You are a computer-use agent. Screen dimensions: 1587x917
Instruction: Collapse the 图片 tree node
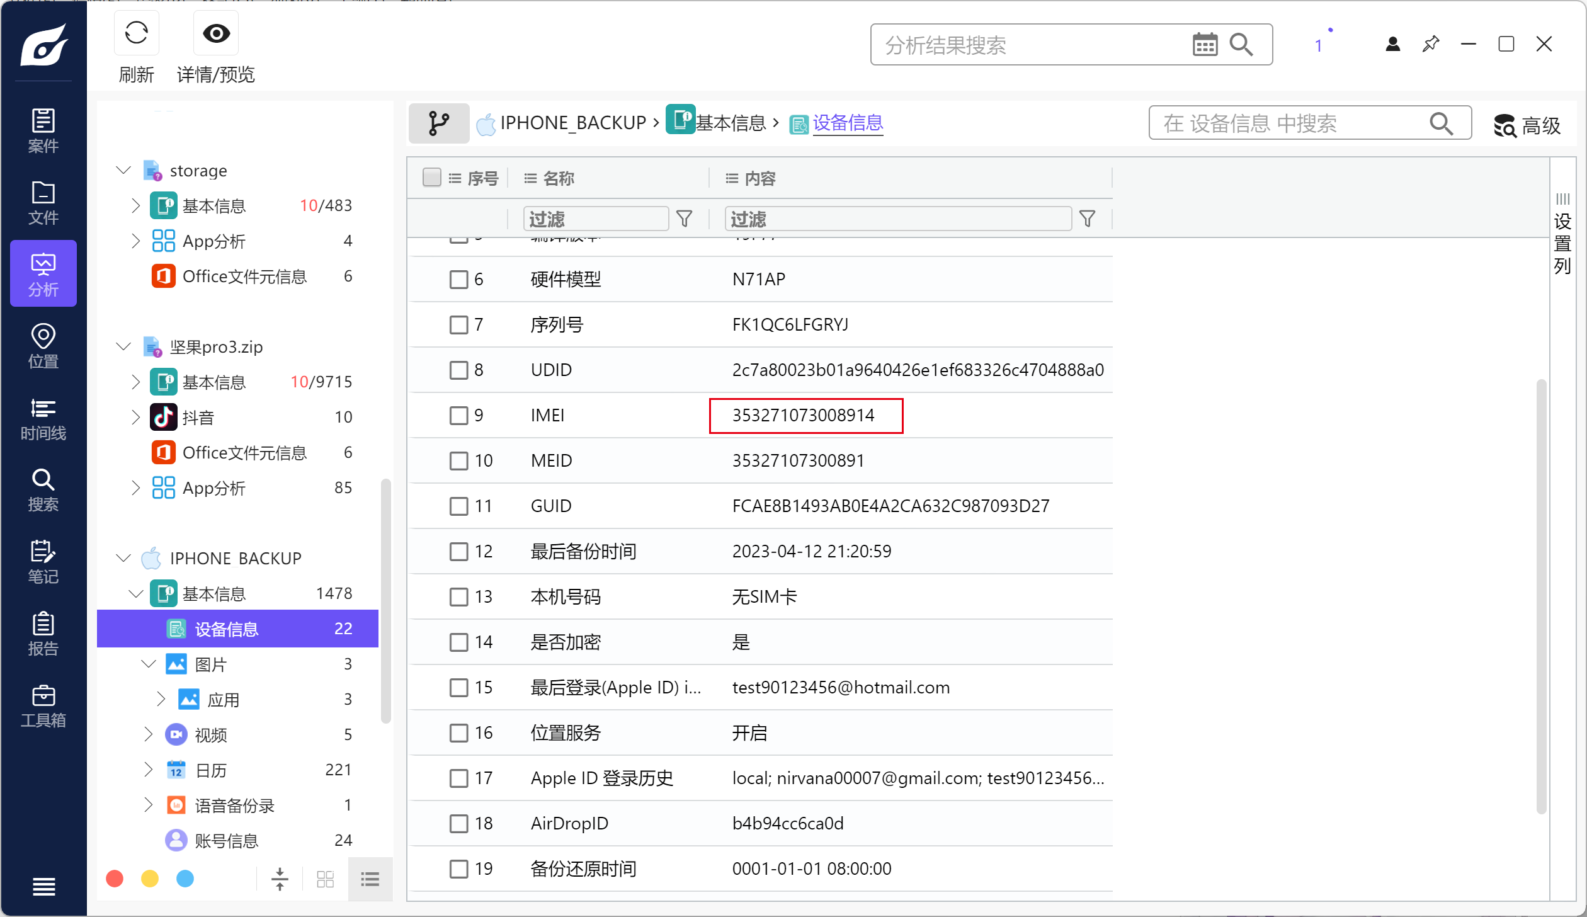(x=149, y=664)
